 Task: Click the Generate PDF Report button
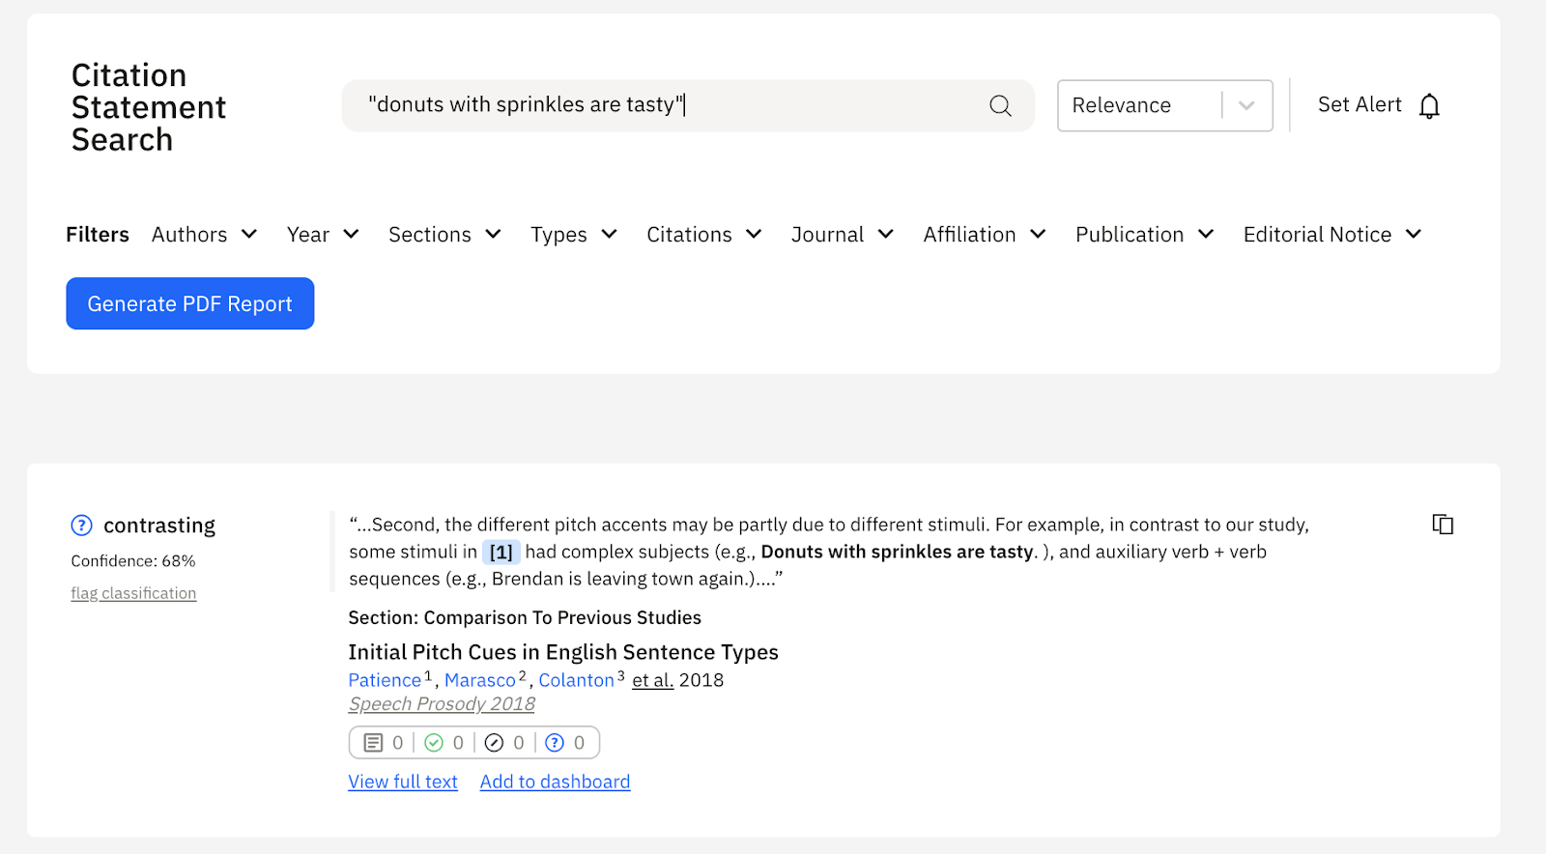[189, 303]
